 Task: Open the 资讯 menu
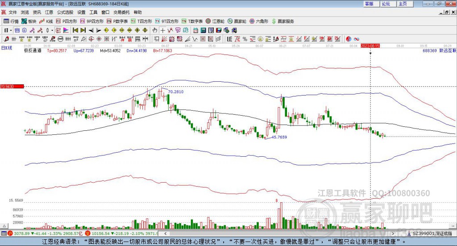(37, 12)
